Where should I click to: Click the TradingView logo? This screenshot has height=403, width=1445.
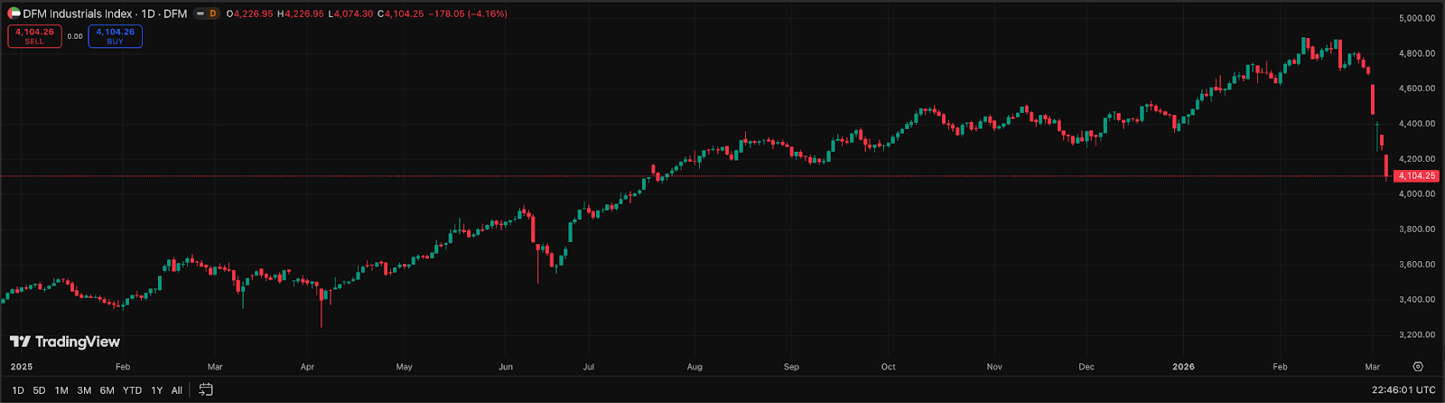(x=65, y=342)
